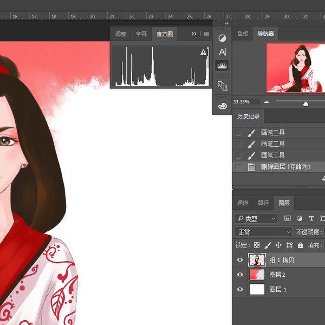Open the Adjustments panel icon in dock

(222, 38)
